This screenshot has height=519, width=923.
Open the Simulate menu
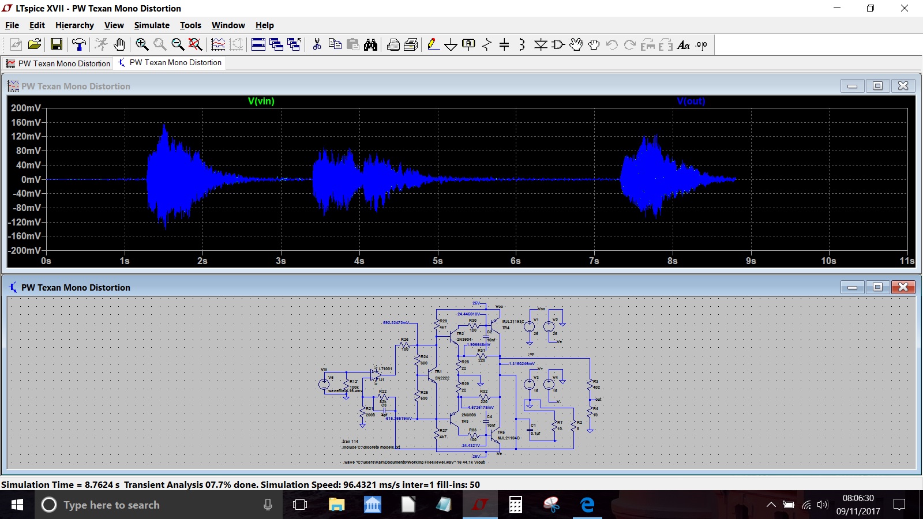click(x=152, y=25)
